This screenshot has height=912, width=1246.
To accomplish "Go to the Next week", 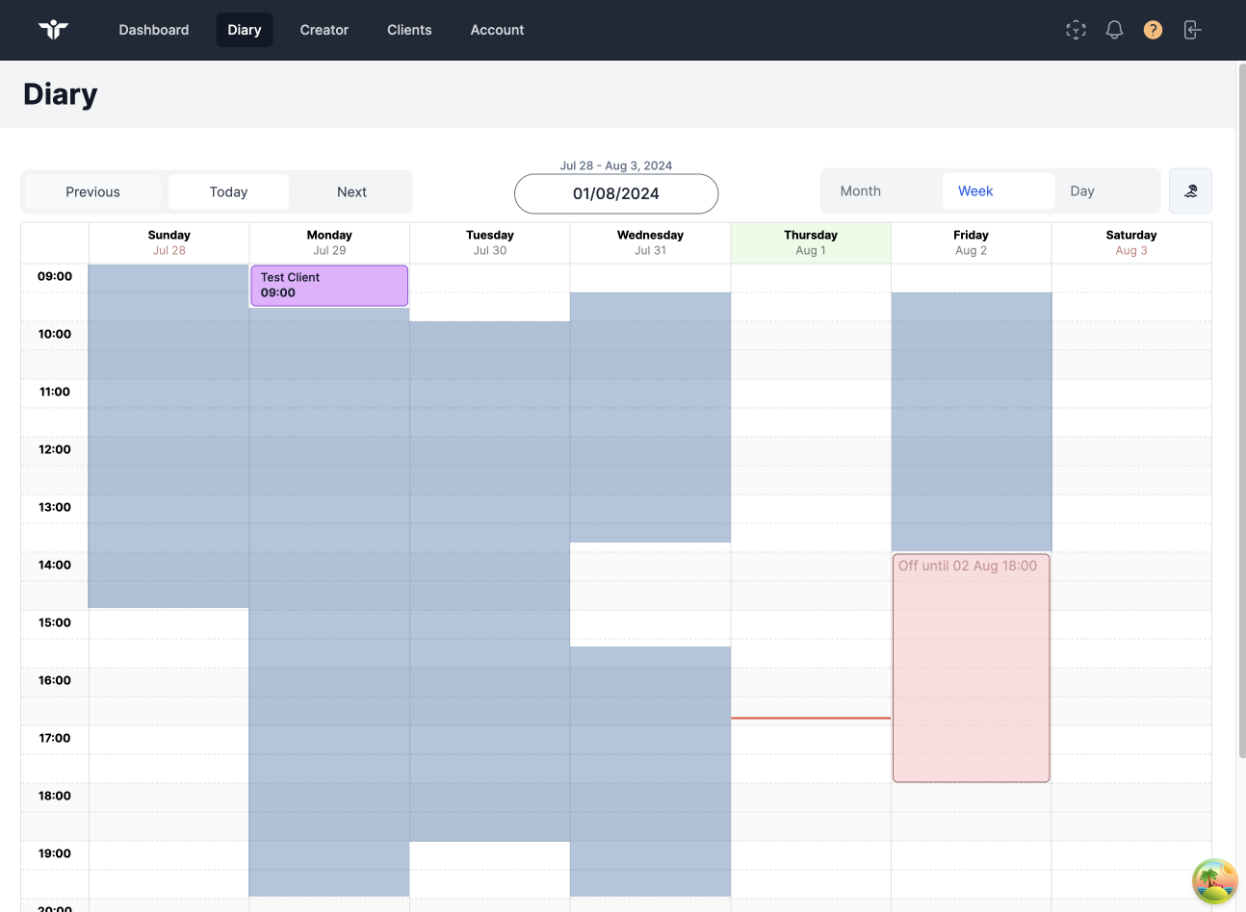I will pyautogui.click(x=351, y=191).
